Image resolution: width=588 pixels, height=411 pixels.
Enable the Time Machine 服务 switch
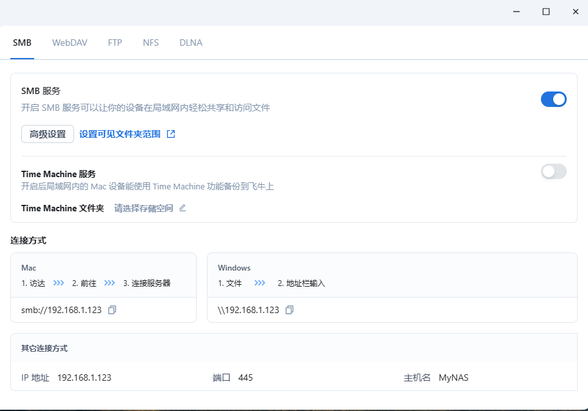pyautogui.click(x=553, y=171)
